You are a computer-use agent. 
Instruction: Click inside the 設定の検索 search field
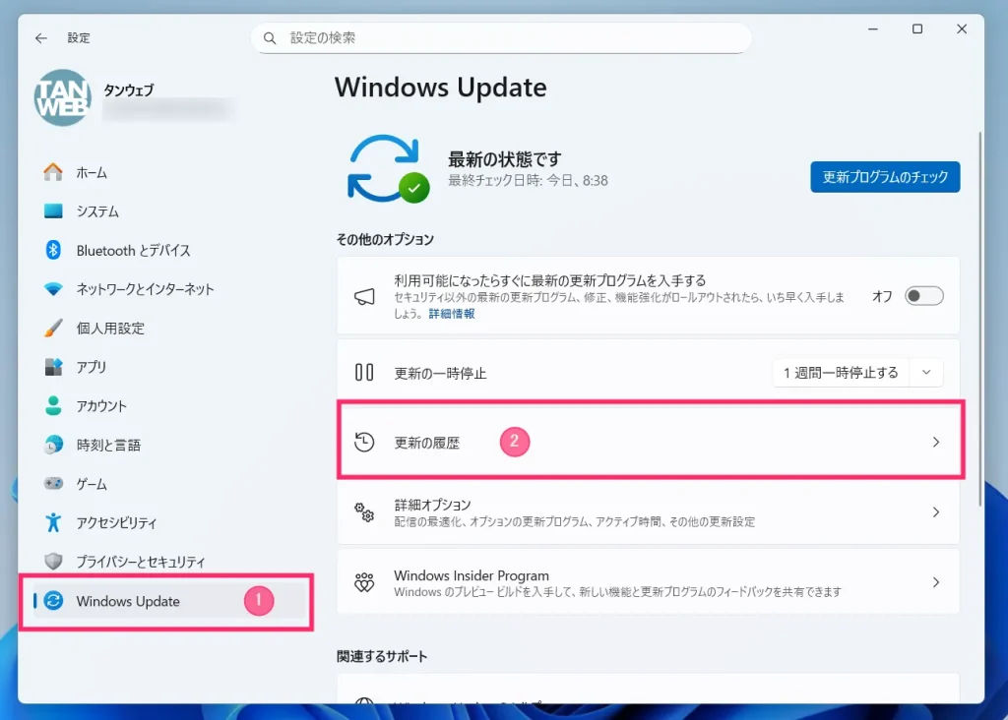tap(501, 38)
